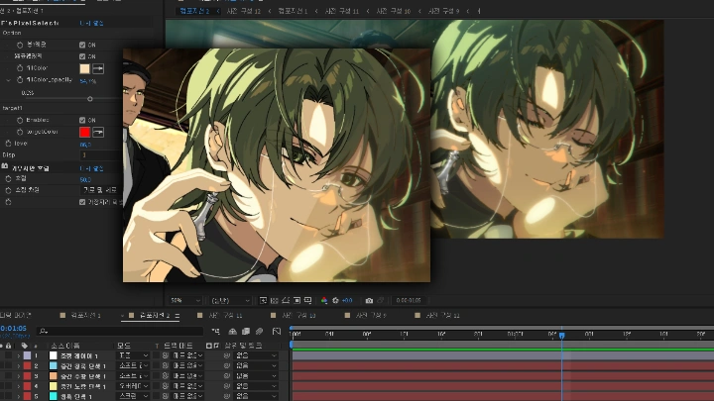Toggle preserve transparency T box on layer 1
The height and width of the screenshot is (401, 714).
click(x=157, y=355)
